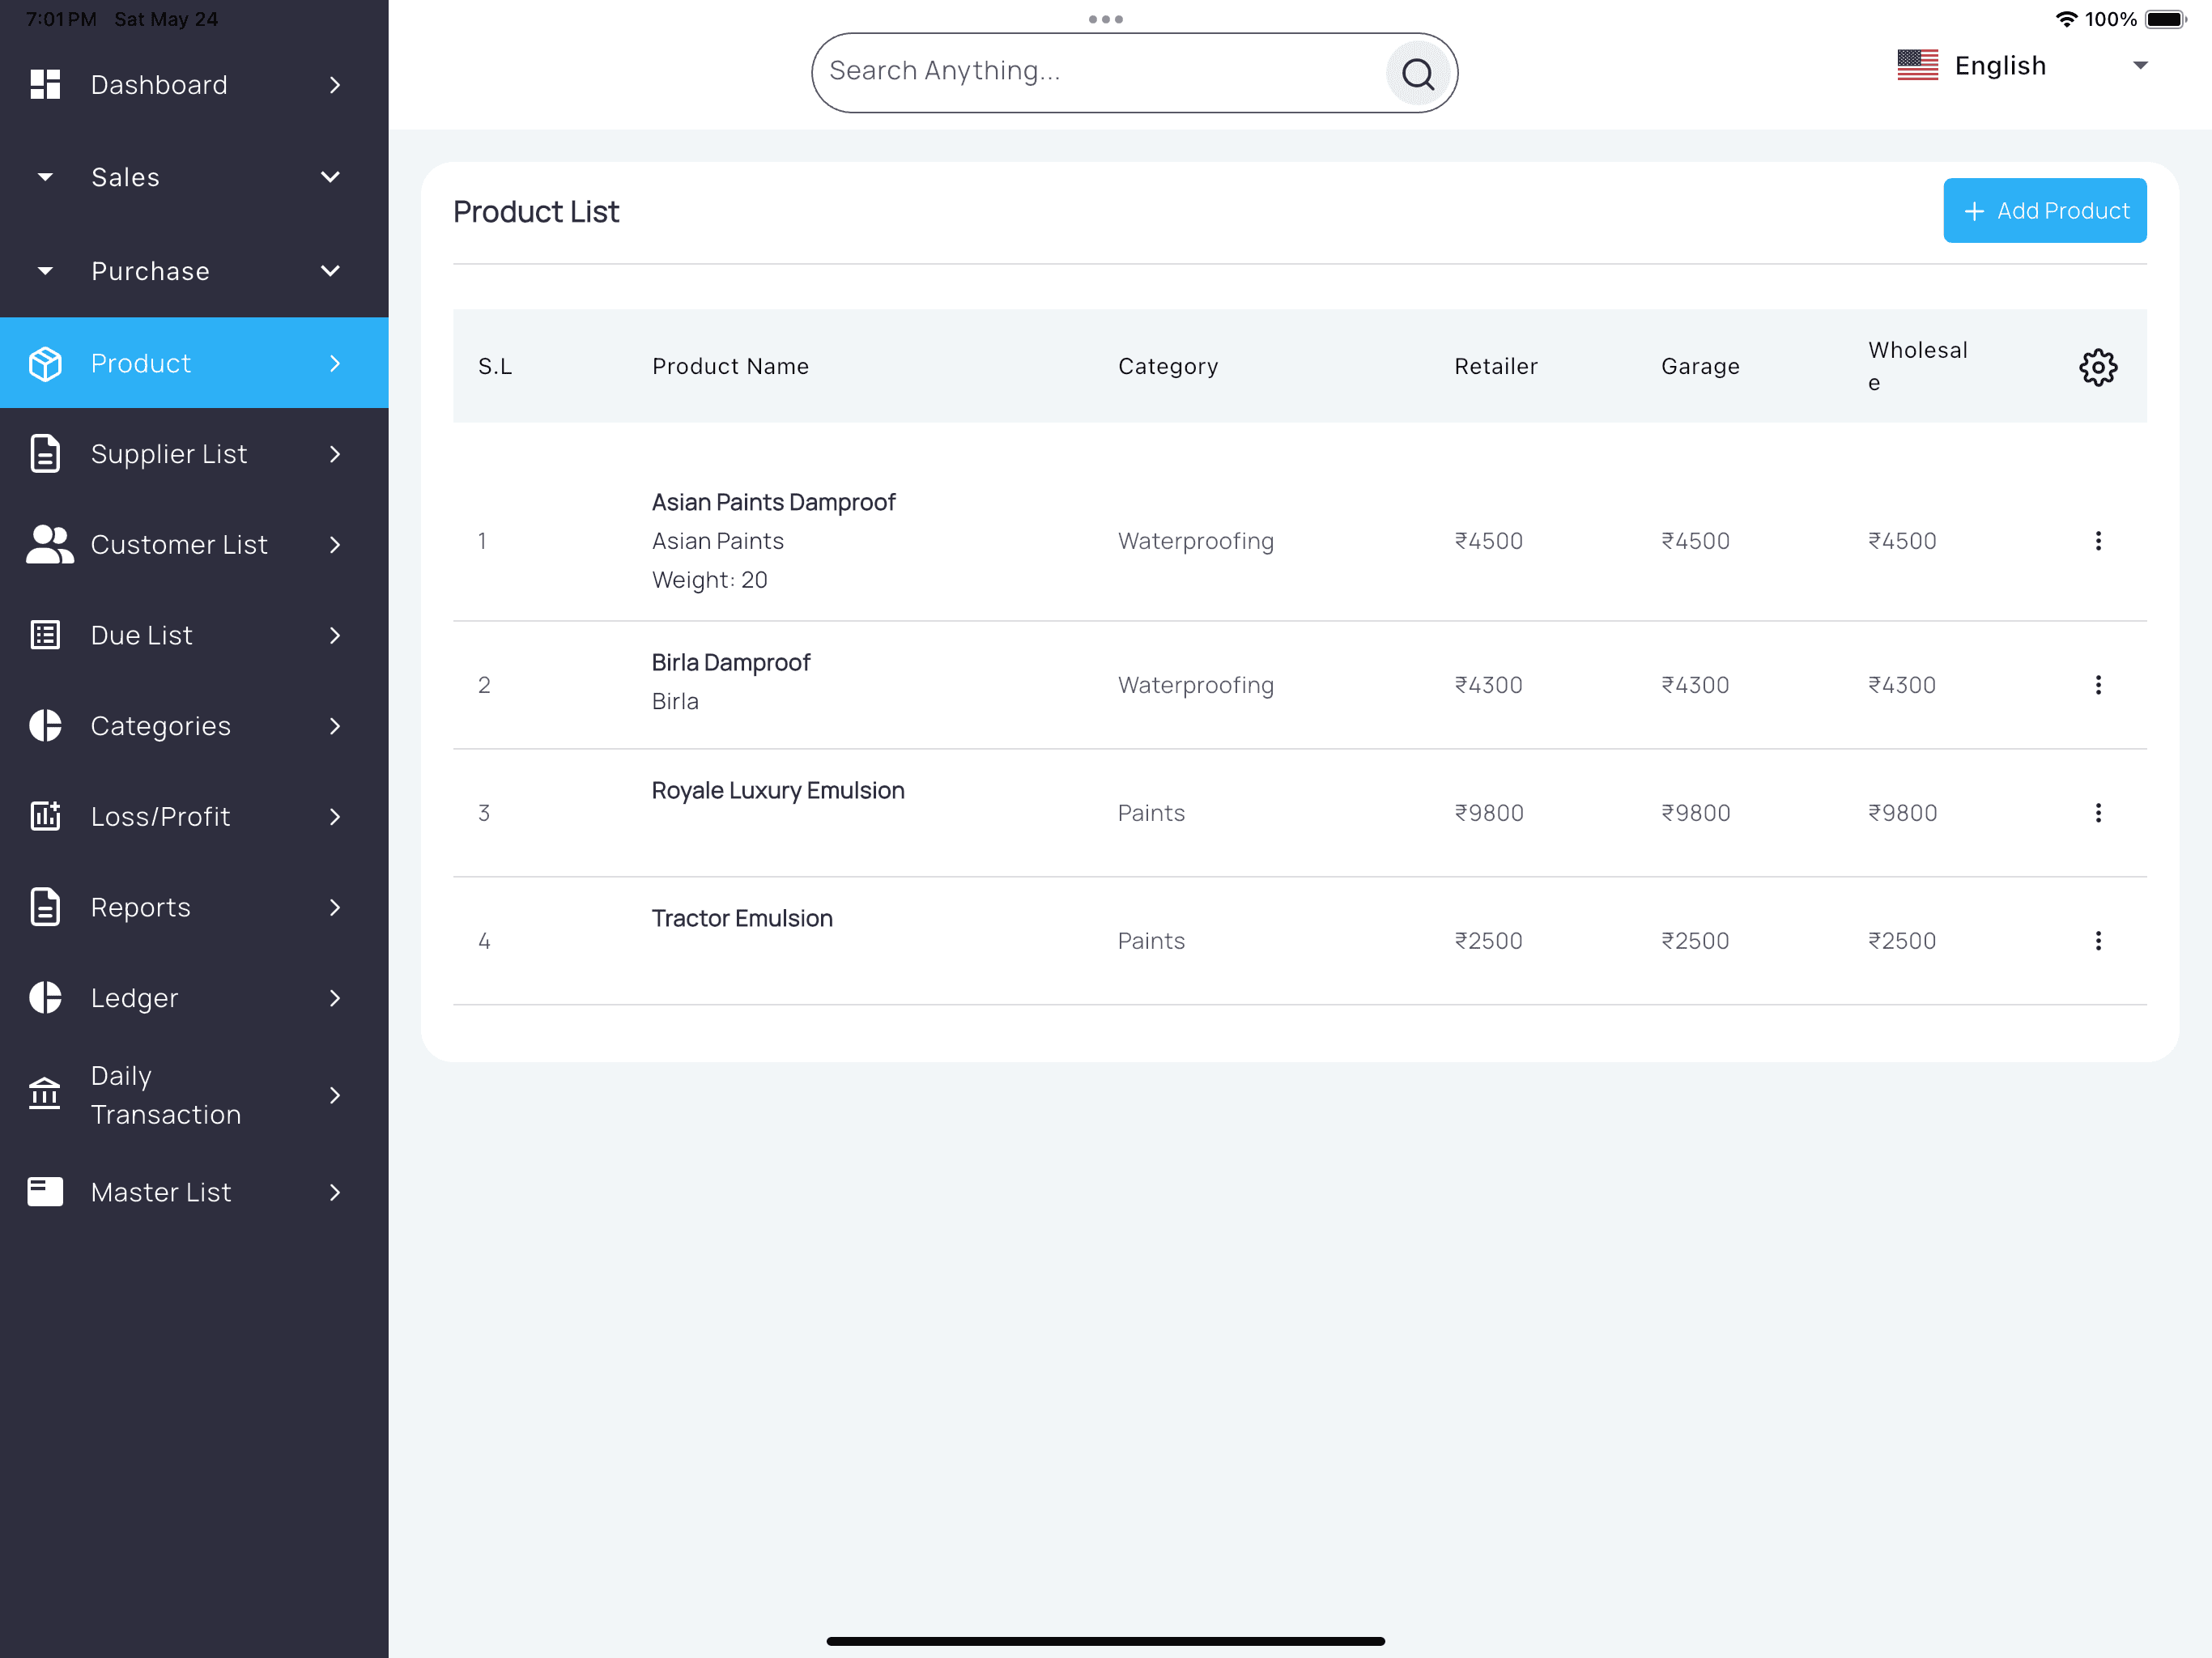Go to Due List menu item
The height and width of the screenshot is (1658, 2212).
(194, 635)
